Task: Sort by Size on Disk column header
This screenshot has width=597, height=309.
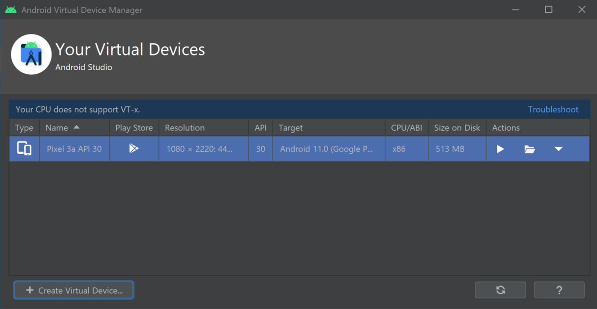Action: [x=457, y=128]
